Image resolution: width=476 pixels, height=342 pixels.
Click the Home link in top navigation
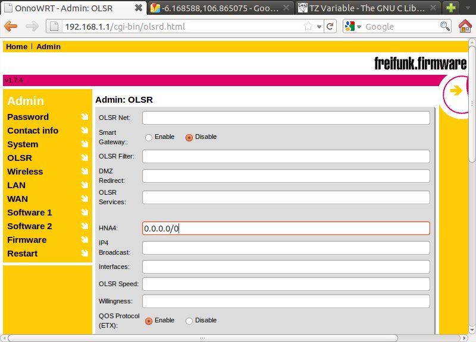pyautogui.click(x=17, y=47)
